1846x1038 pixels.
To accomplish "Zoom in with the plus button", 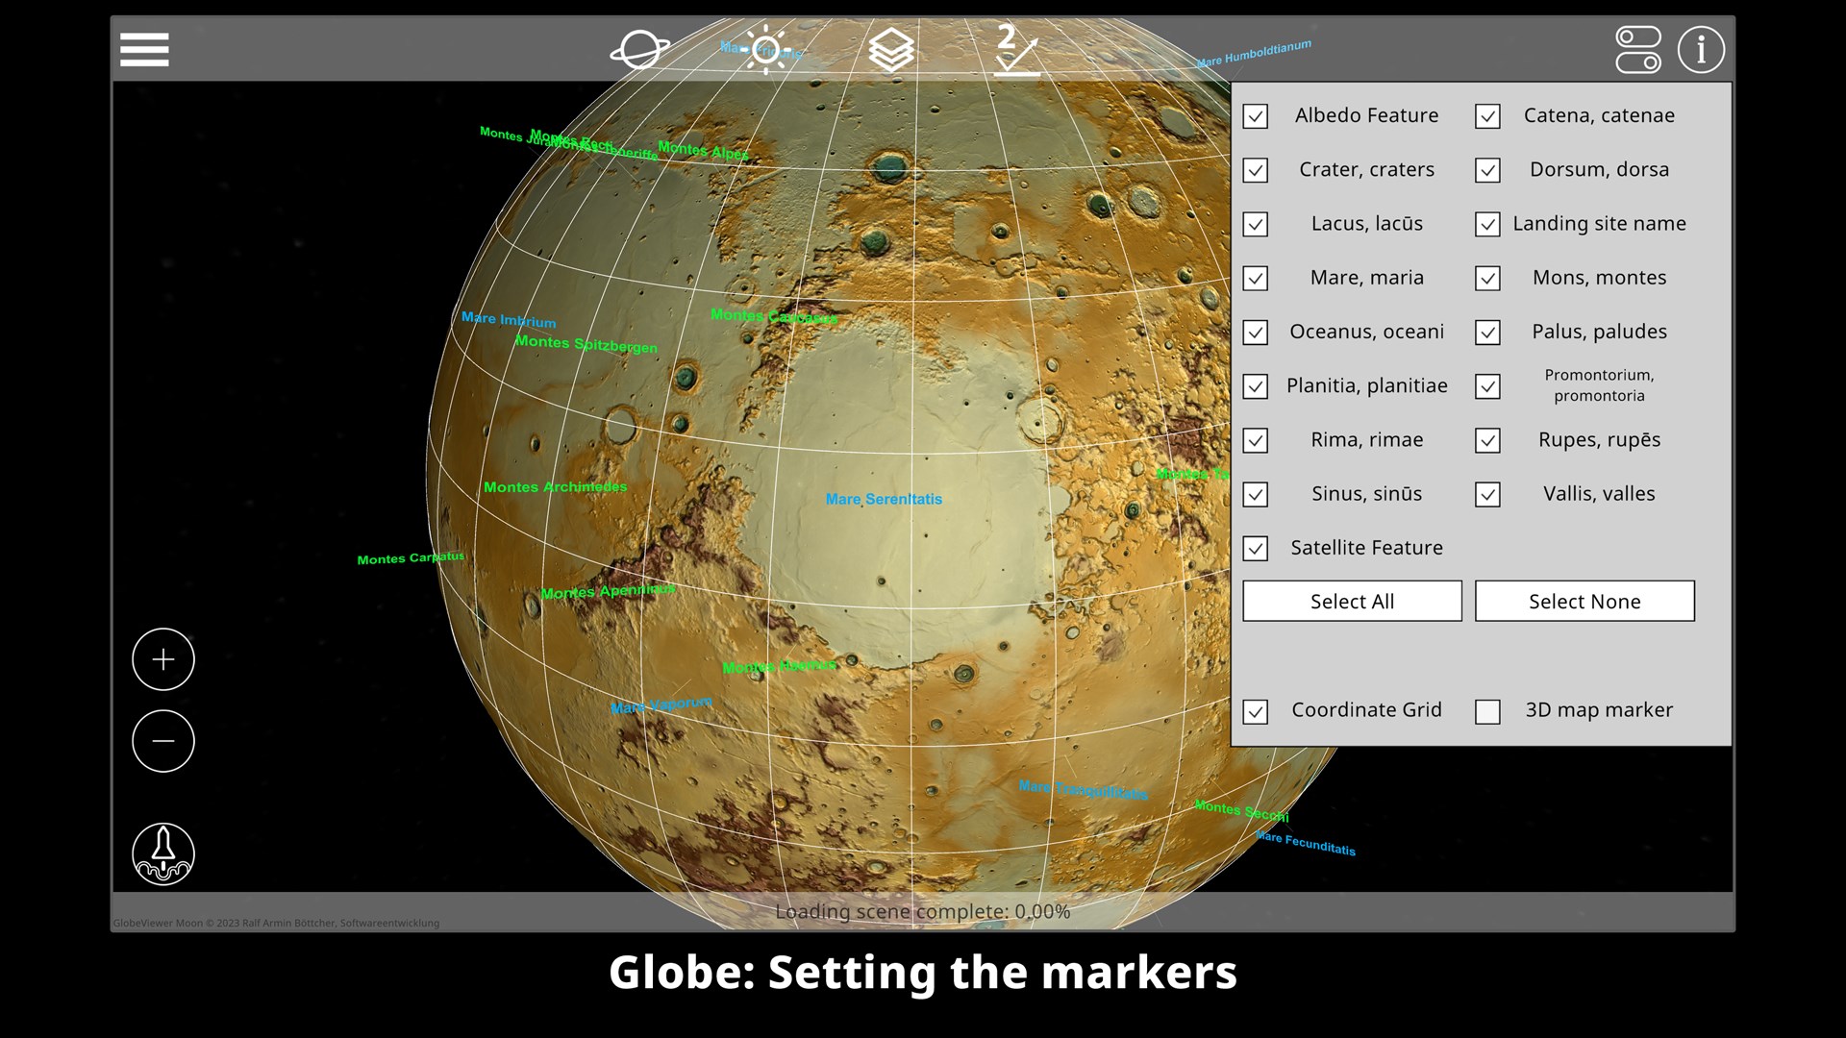I will [163, 659].
